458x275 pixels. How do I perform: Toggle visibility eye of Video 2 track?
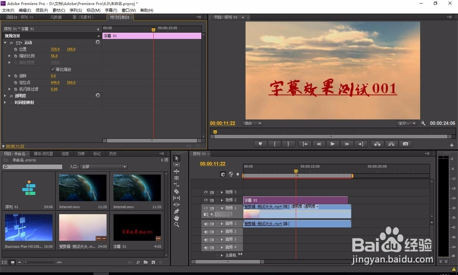point(206,200)
